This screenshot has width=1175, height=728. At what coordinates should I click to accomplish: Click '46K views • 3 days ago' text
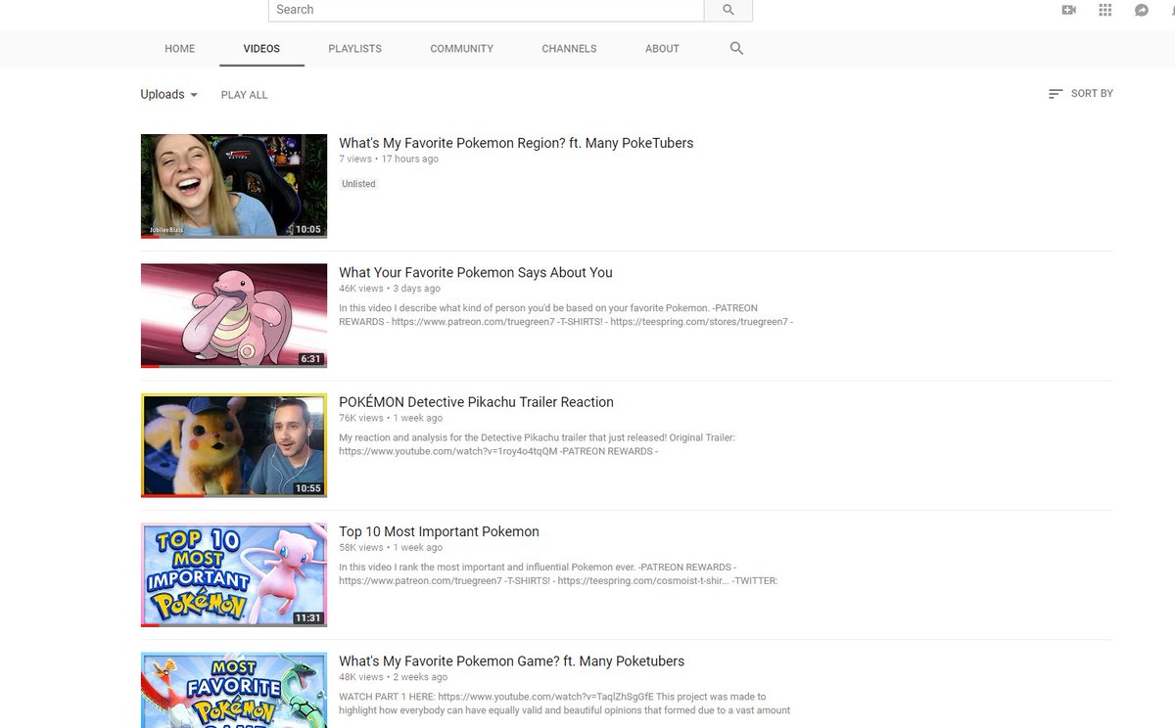tap(390, 289)
